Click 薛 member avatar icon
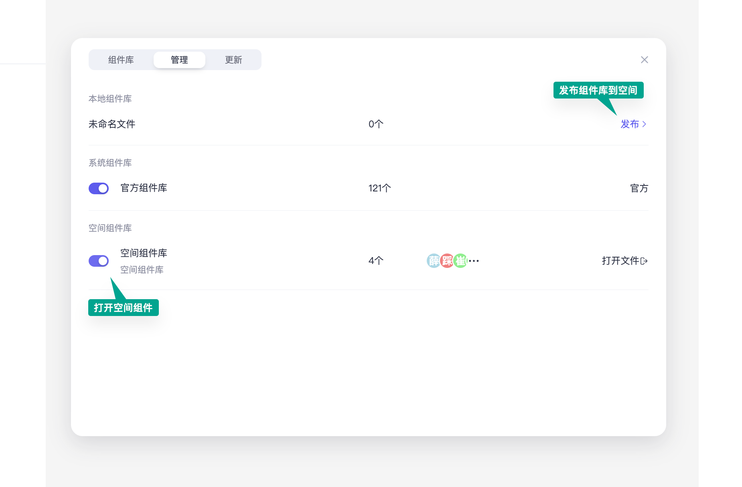 (434, 261)
